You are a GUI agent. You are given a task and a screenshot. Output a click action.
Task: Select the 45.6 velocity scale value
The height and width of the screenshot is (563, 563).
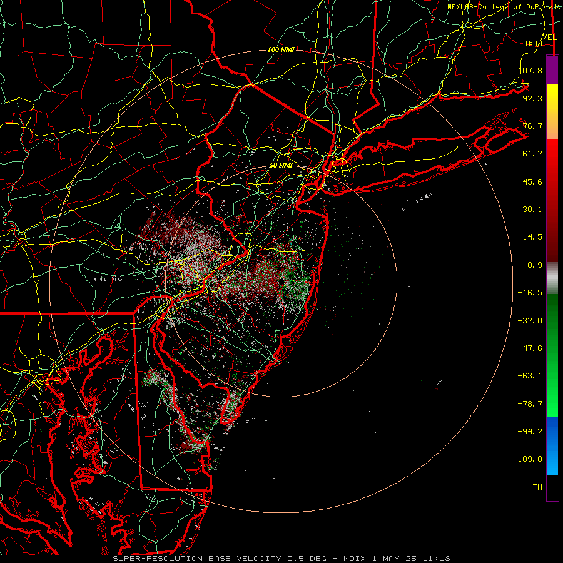point(532,181)
